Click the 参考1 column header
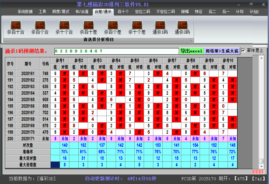Viewport: 269px width, 184px height. pyautogui.click(x=60, y=61)
